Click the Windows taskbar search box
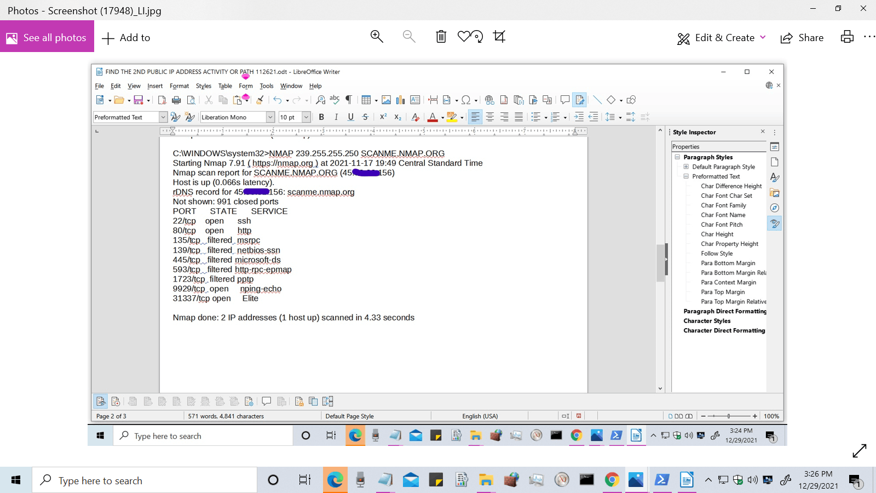Image resolution: width=876 pixels, height=493 pixels. click(x=145, y=480)
